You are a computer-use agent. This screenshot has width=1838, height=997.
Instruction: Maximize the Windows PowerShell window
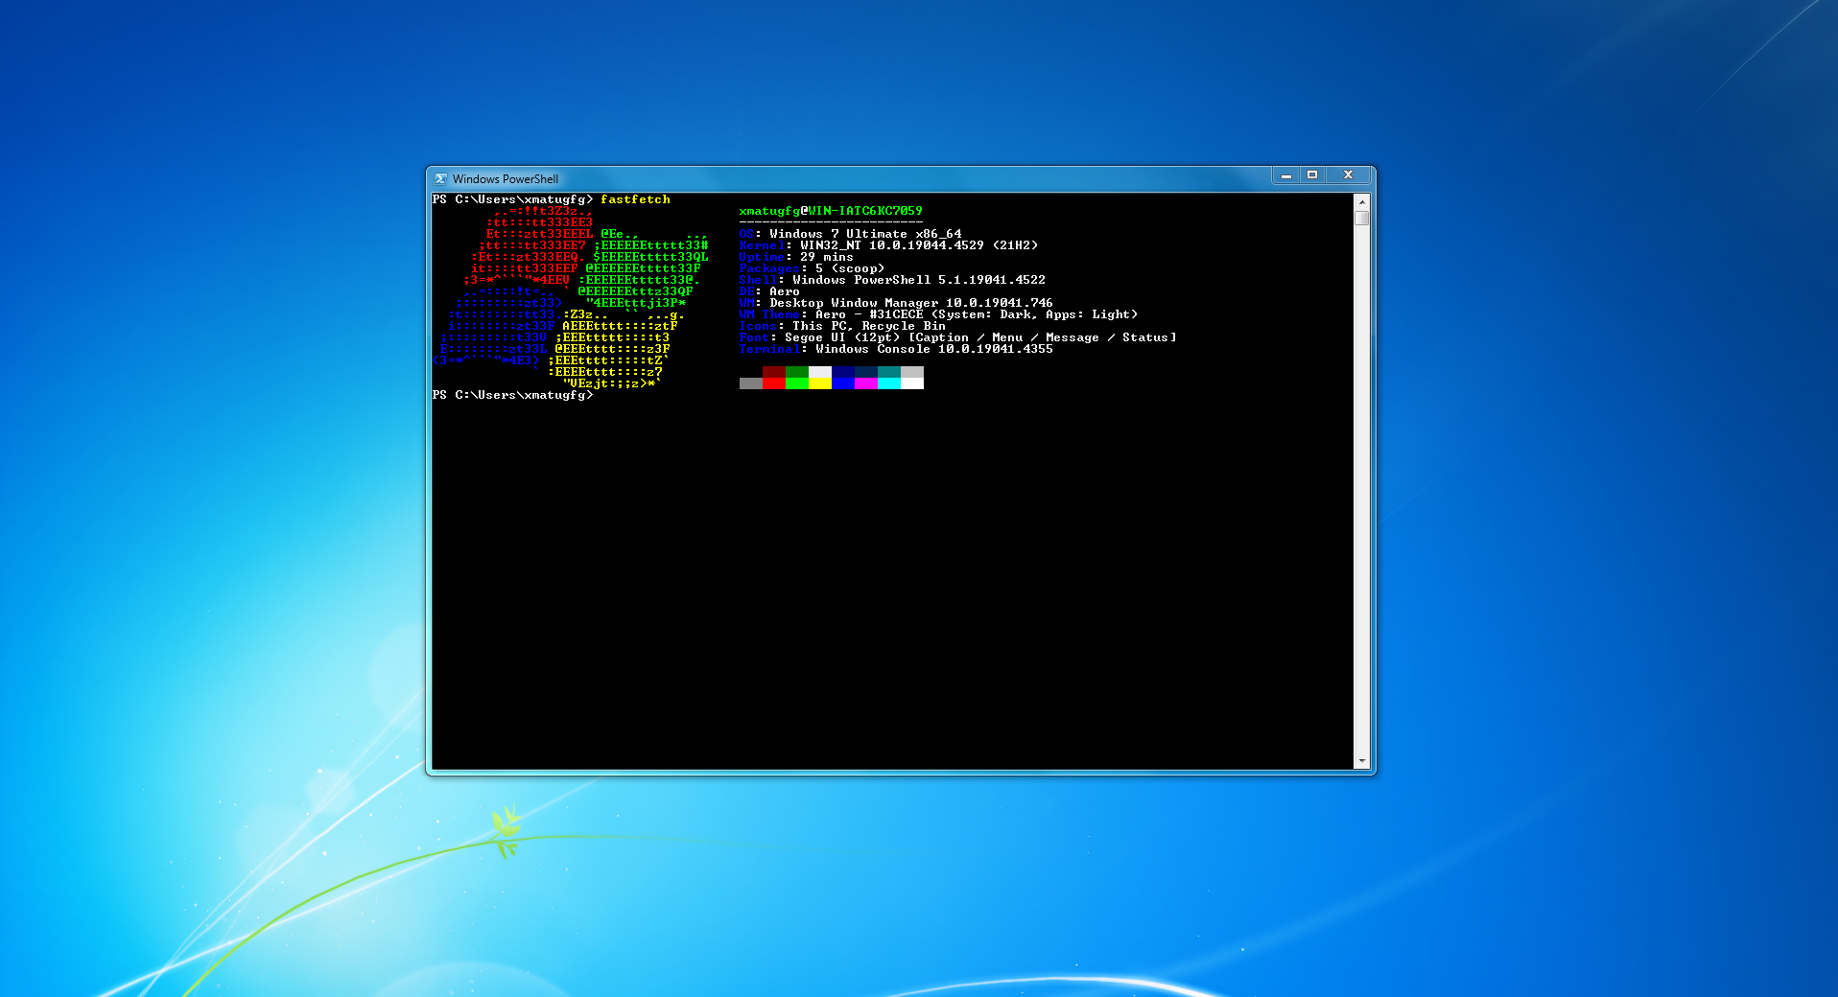tap(1311, 175)
